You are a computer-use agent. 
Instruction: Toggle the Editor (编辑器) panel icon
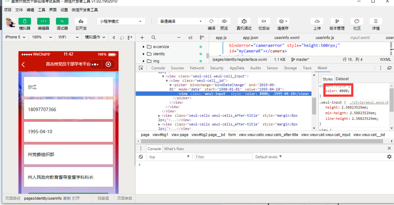point(43,21)
